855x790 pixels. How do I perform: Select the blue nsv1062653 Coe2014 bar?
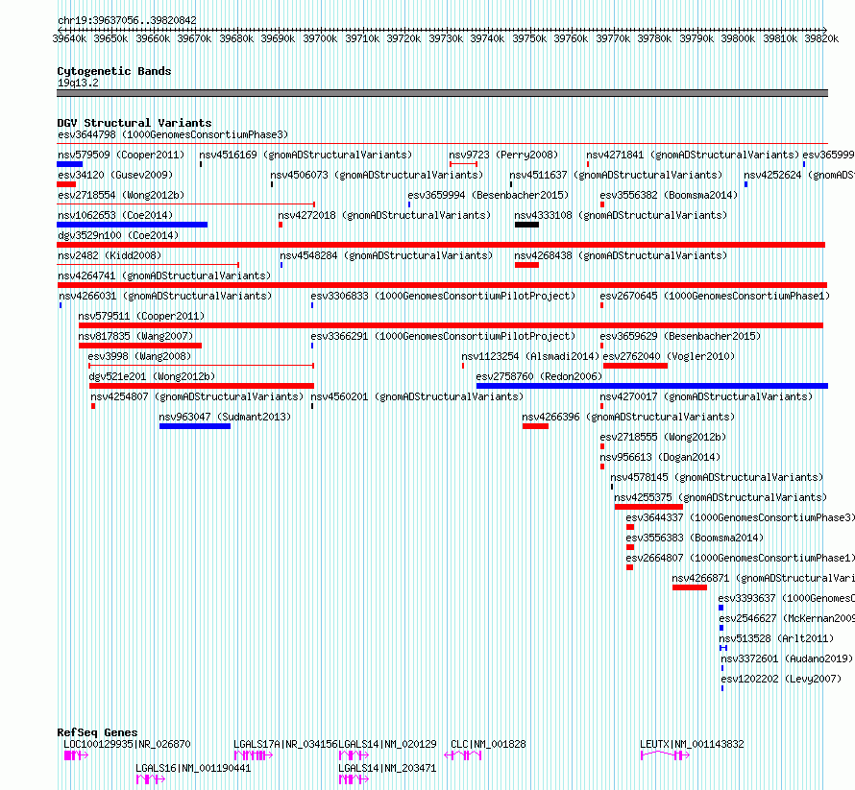pyautogui.click(x=132, y=225)
